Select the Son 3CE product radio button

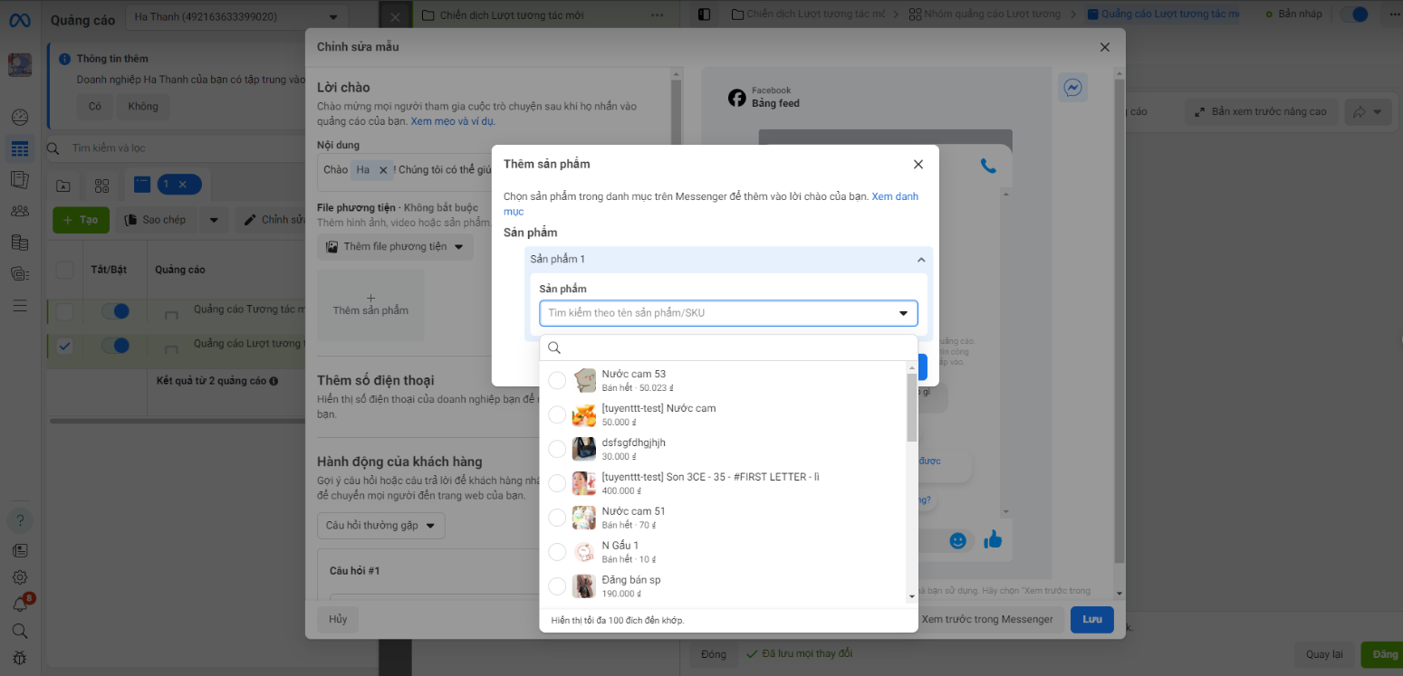coord(557,483)
